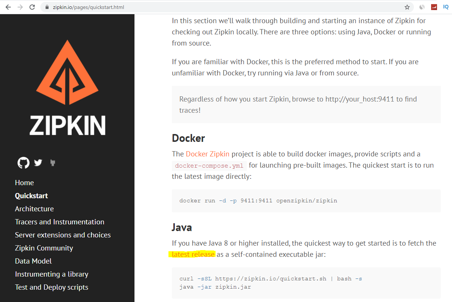This screenshot has width=452, height=302.
Task: Open the Gitter chat icon in sidebar
Action: click(53, 163)
